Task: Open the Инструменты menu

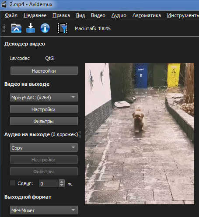Action: click(183, 15)
